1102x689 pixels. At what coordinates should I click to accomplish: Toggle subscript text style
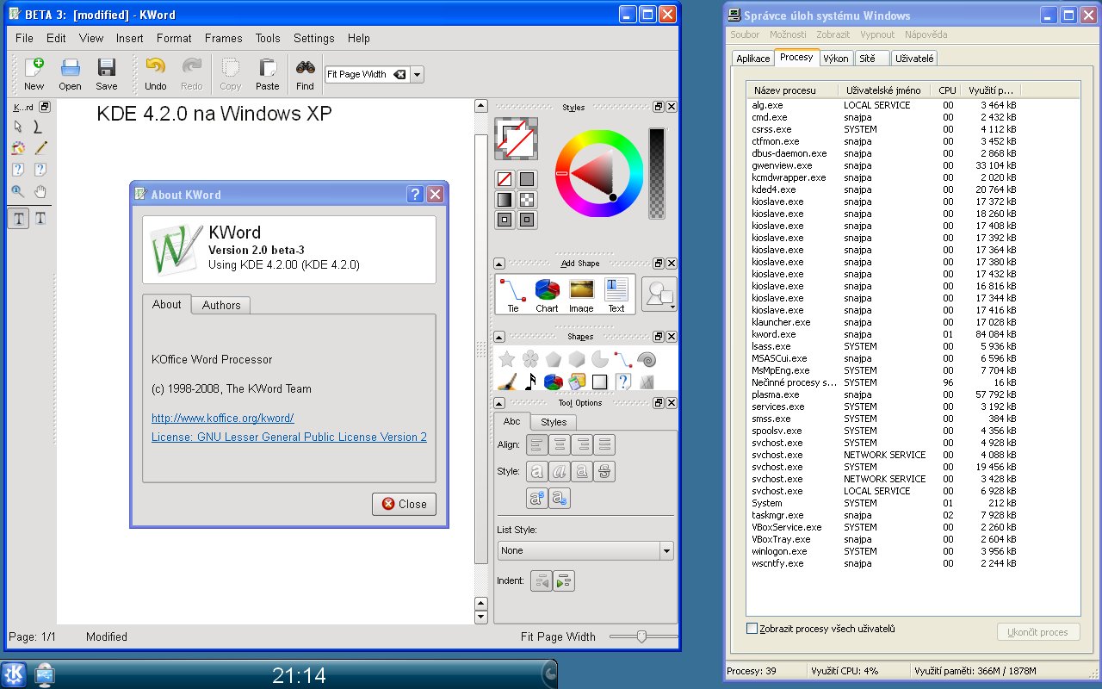click(559, 498)
